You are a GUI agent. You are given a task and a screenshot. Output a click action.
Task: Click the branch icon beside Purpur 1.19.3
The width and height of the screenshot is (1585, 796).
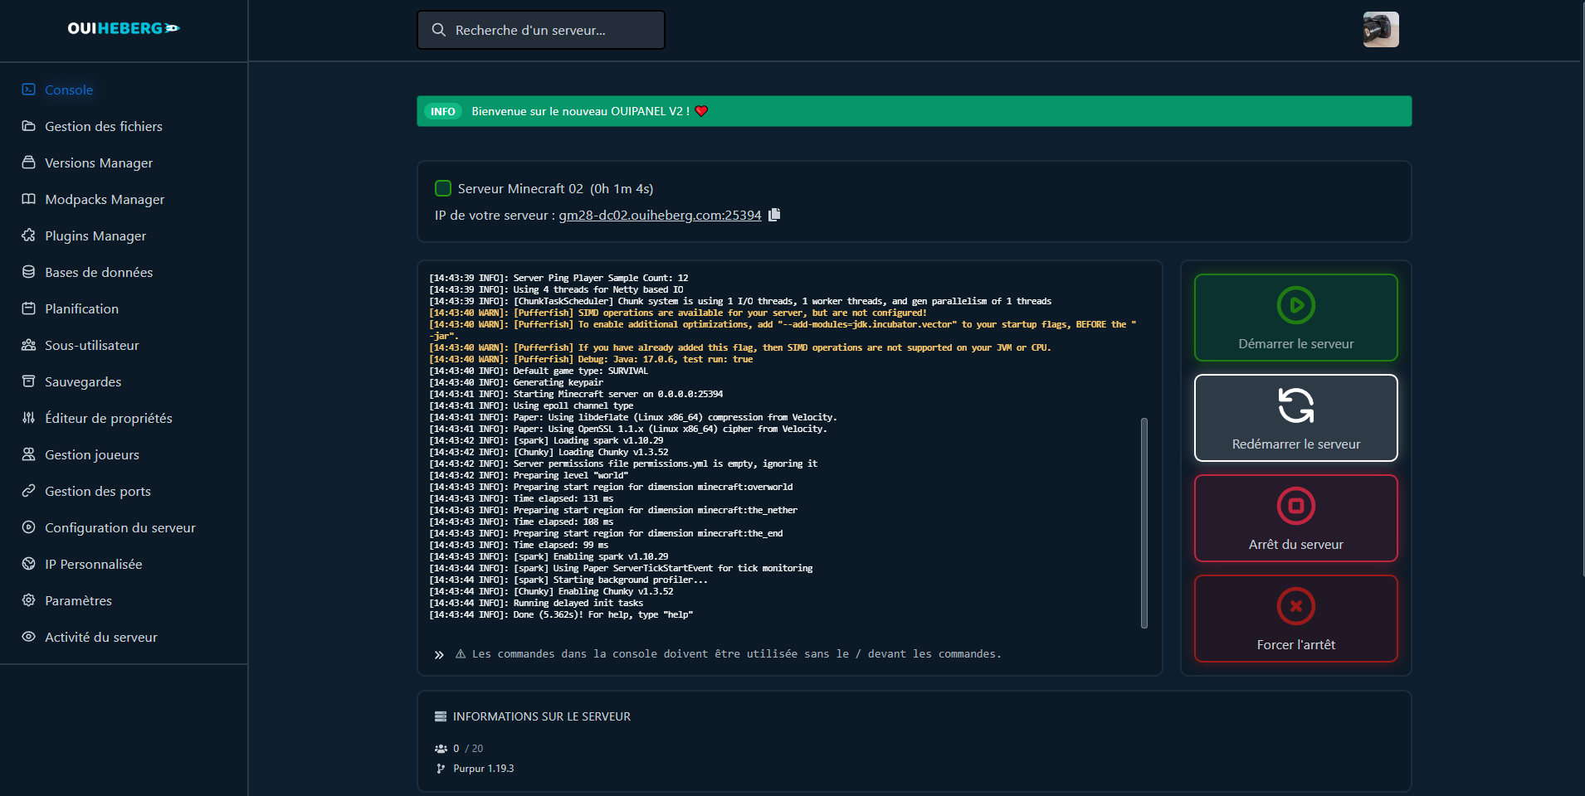pos(441,769)
